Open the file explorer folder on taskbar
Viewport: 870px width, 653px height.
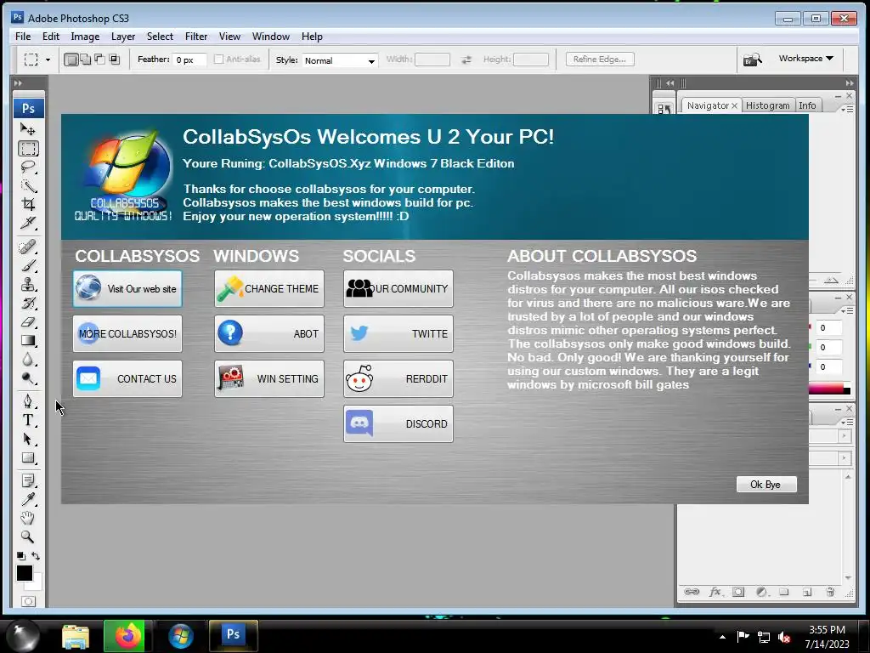tap(76, 636)
